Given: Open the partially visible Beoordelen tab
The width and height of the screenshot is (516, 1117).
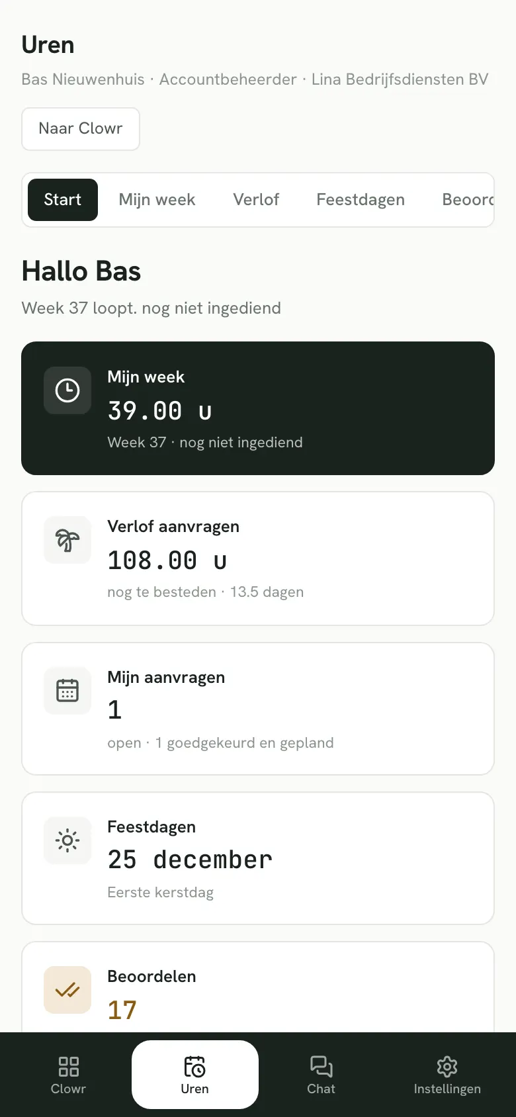Looking at the screenshot, I should (x=467, y=200).
